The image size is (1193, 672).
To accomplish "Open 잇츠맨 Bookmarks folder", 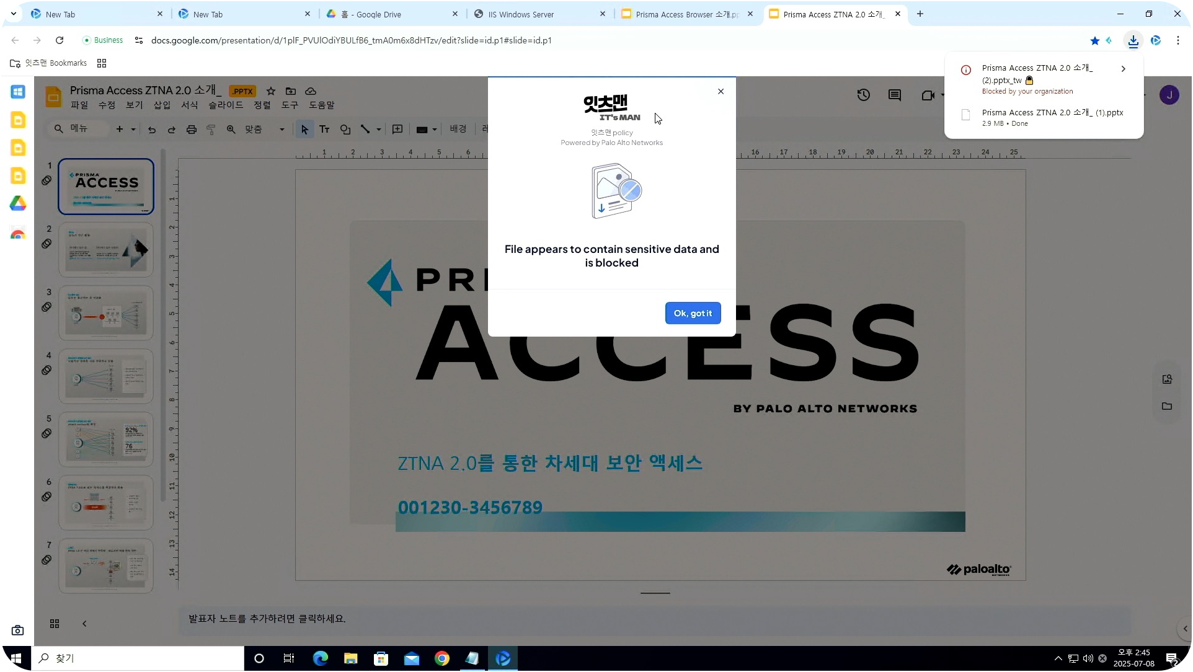I will pyautogui.click(x=48, y=63).
